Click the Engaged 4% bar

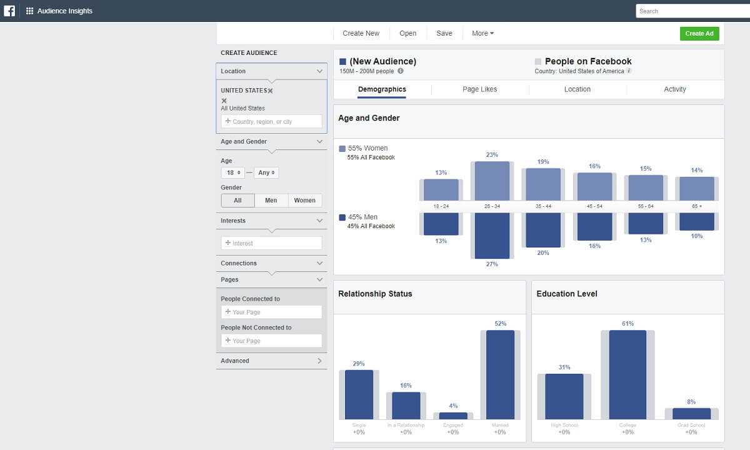(453, 416)
